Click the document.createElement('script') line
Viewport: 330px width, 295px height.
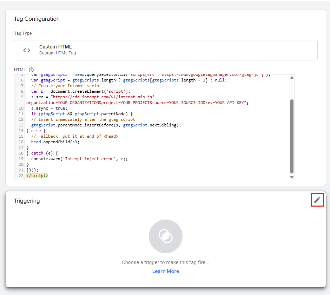[81, 91]
